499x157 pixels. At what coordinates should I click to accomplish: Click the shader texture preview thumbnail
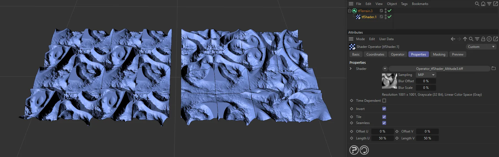pyautogui.click(x=389, y=81)
